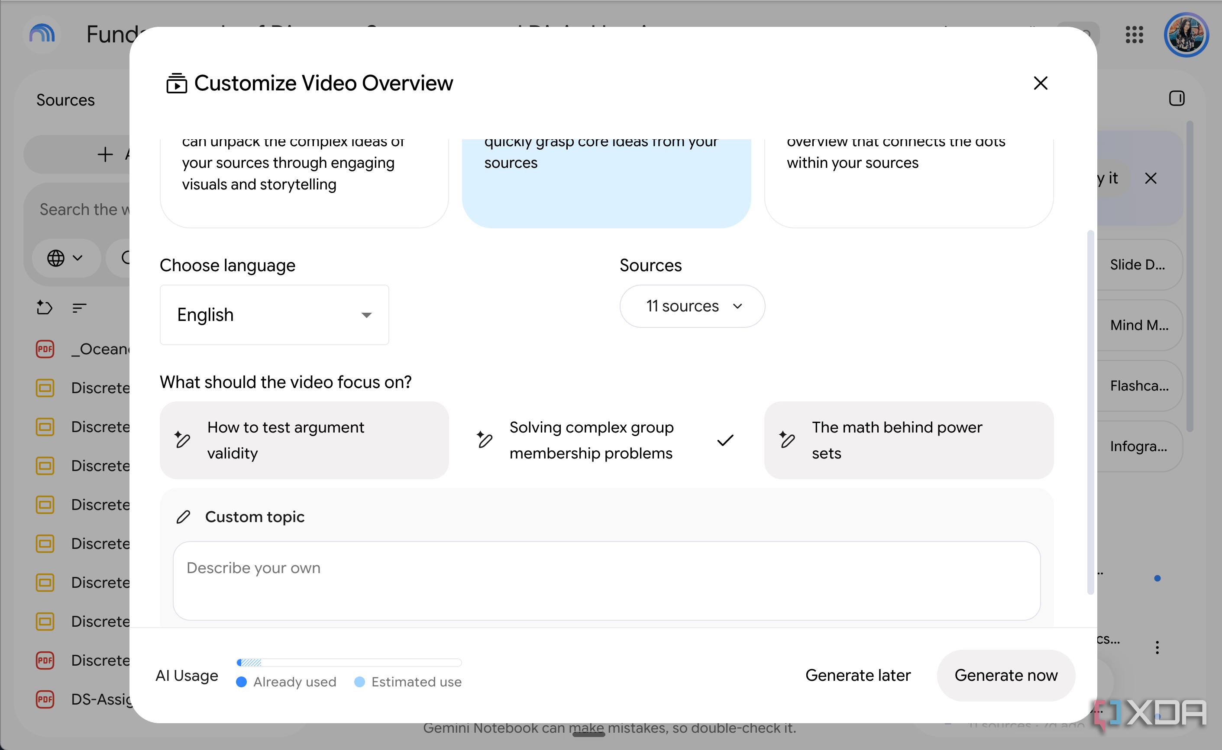This screenshot has width=1222, height=750.
Task: Open the Choose language dropdown showing English
Action: [274, 315]
